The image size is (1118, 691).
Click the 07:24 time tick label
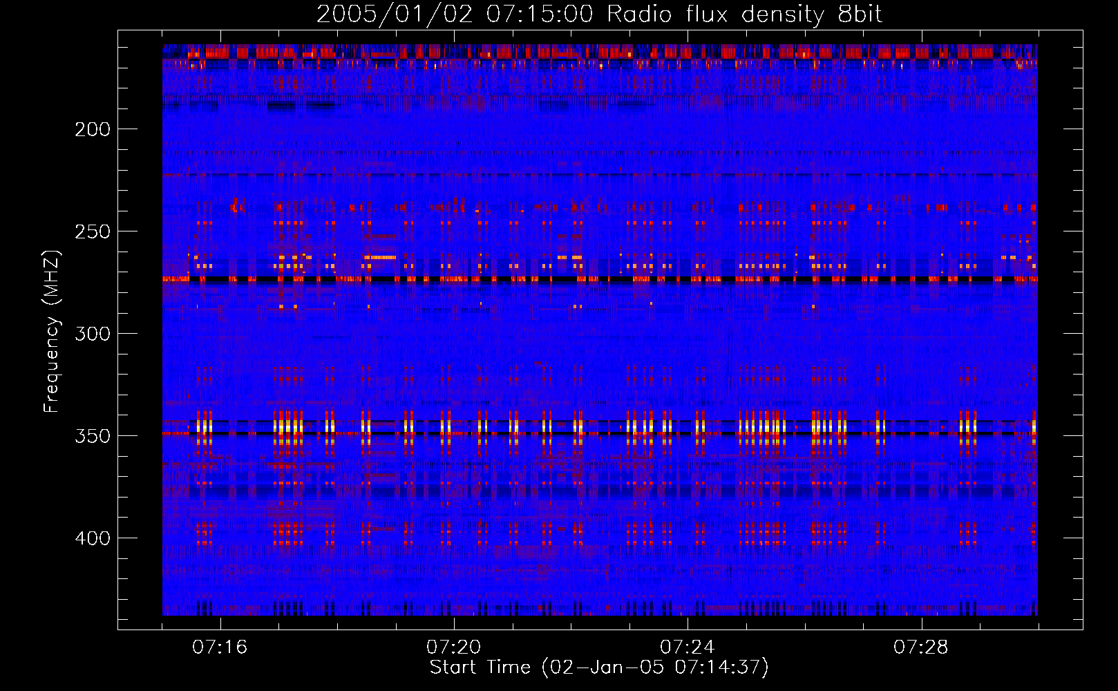pyautogui.click(x=688, y=647)
